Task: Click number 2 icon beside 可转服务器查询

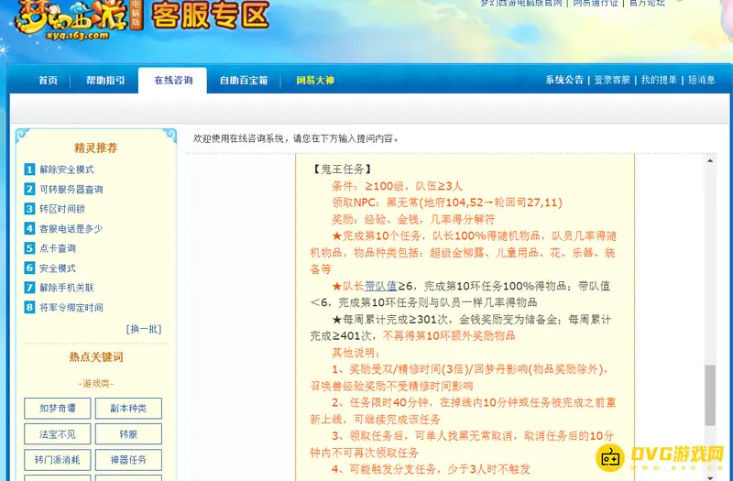Action: coord(29,189)
